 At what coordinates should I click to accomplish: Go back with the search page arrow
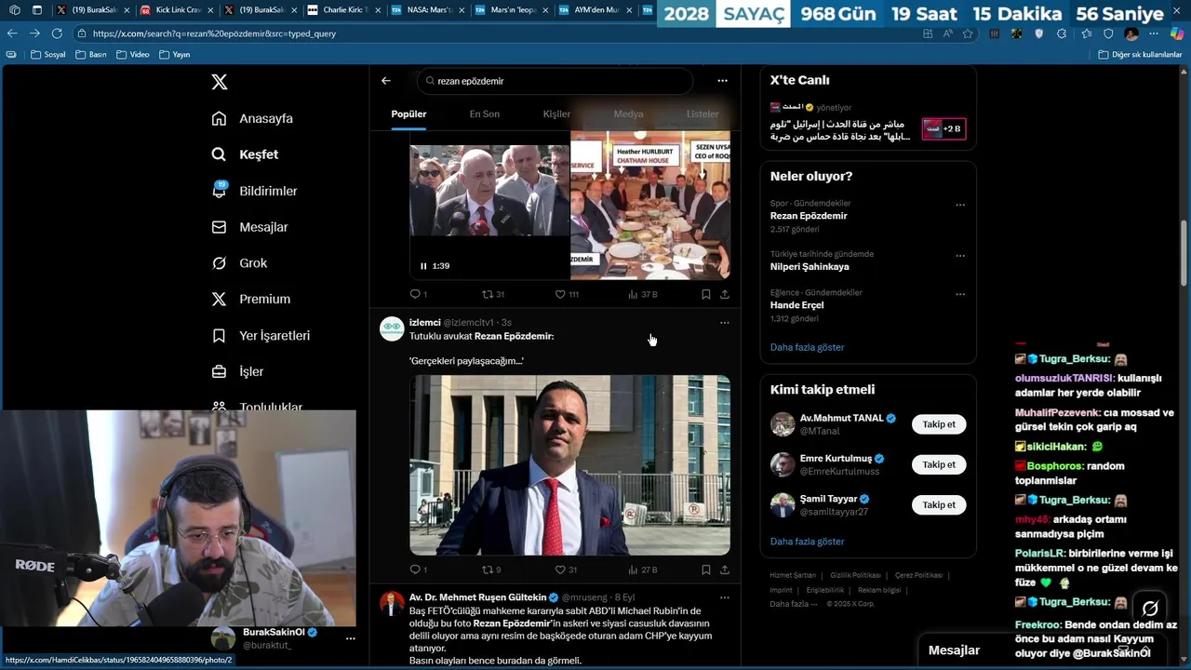click(386, 81)
